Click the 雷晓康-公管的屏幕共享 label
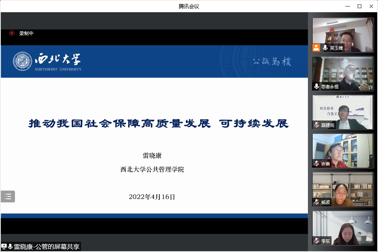The width and height of the screenshot is (378, 252). coord(46,247)
